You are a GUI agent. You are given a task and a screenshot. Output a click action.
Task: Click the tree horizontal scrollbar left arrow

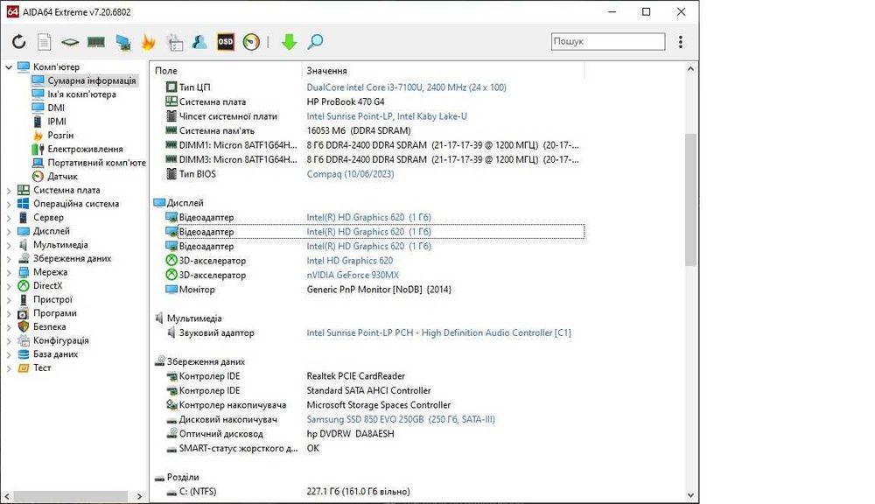tap(7, 496)
